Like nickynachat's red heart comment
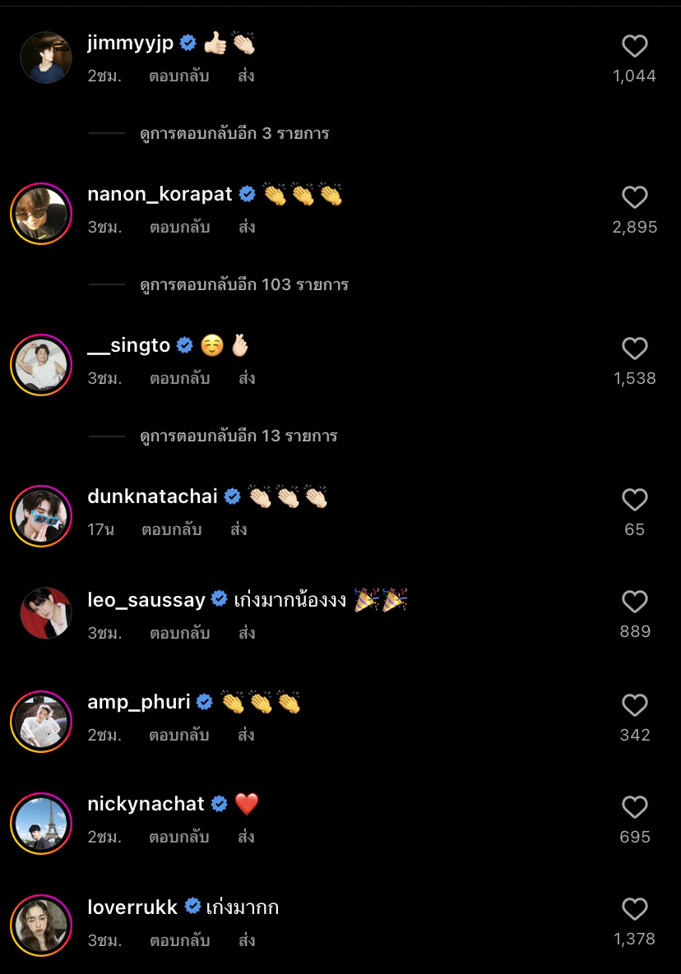Image resolution: width=681 pixels, height=974 pixels. [634, 807]
